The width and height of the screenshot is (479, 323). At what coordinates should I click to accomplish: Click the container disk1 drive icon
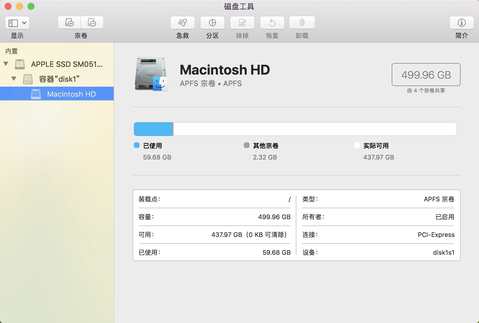click(28, 79)
